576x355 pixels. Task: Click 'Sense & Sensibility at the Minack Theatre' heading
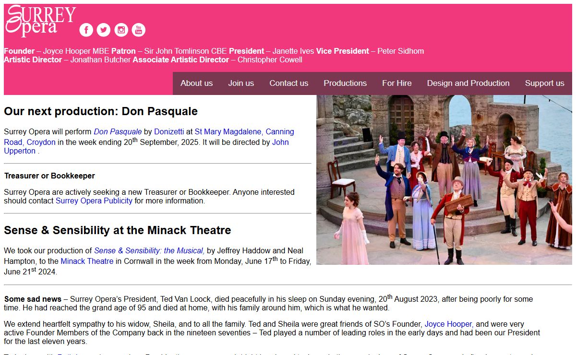coord(118,230)
